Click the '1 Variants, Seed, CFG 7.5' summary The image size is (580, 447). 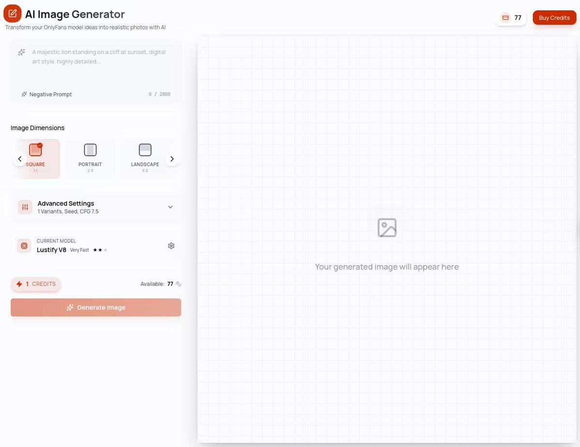coord(68,211)
